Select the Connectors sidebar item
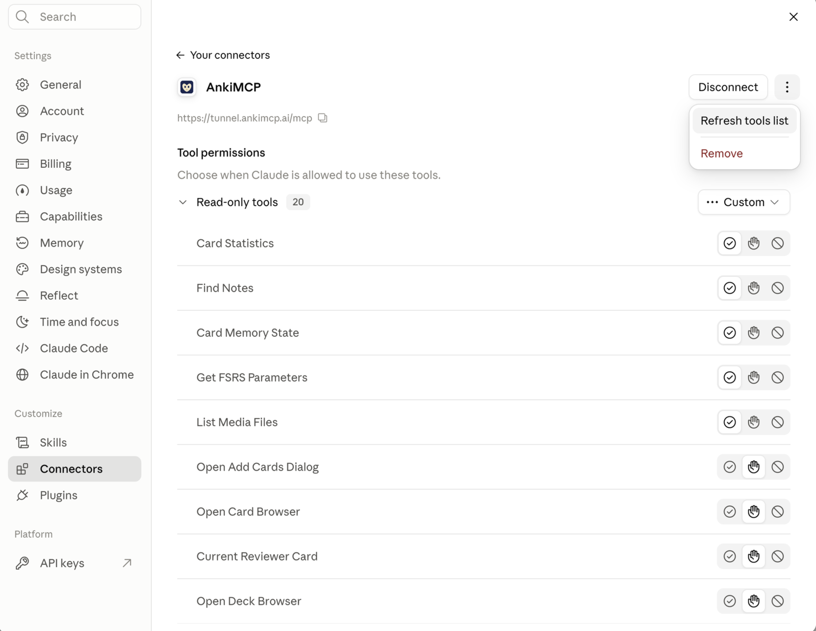 pyautogui.click(x=74, y=469)
